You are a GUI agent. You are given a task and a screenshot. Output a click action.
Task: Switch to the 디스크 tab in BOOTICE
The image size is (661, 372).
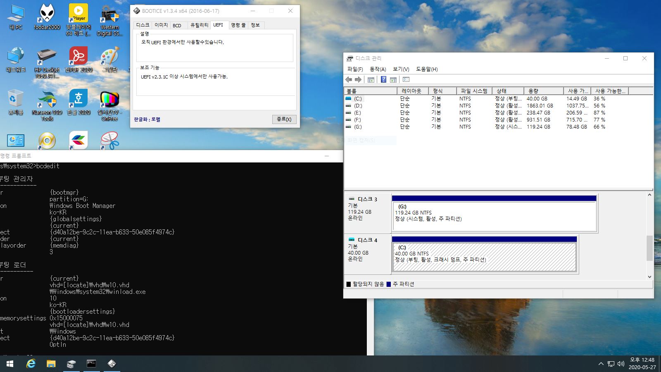coord(143,25)
